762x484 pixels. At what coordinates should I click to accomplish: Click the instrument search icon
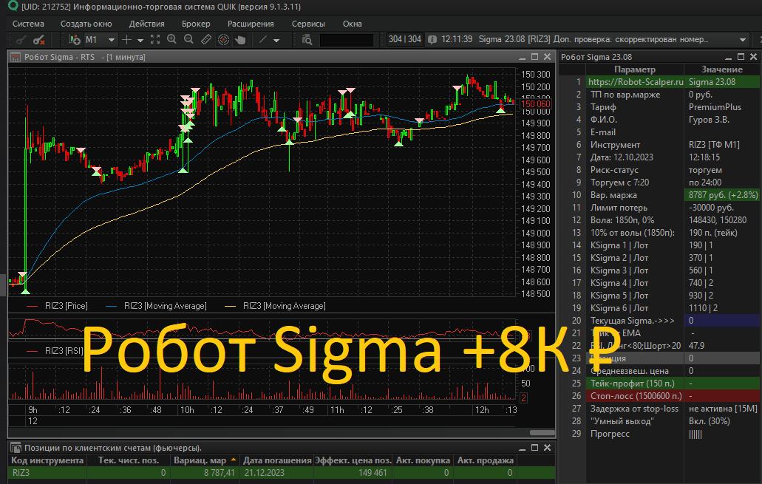pyautogui.click(x=307, y=40)
